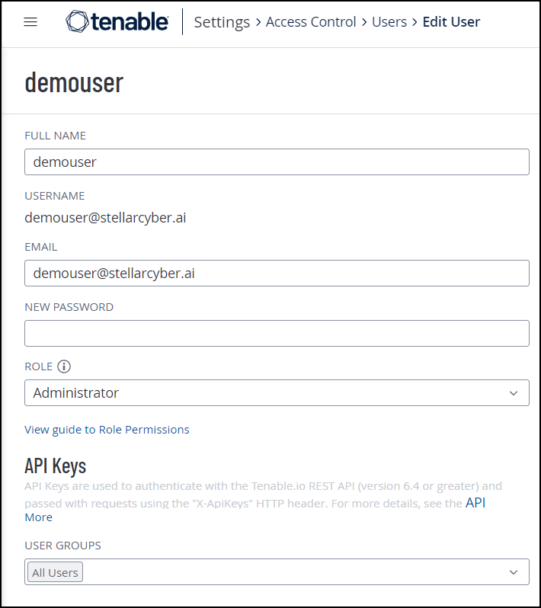Viewport: 541px width, 608px height.
Task: Expand API Keys description with More
Action: click(38, 517)
